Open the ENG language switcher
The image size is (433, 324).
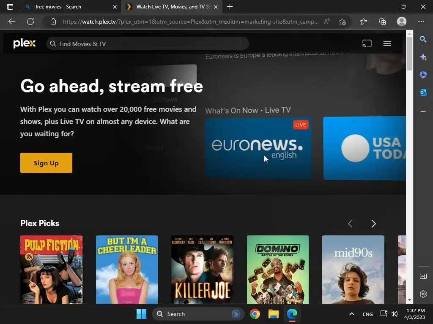point(367,314)
